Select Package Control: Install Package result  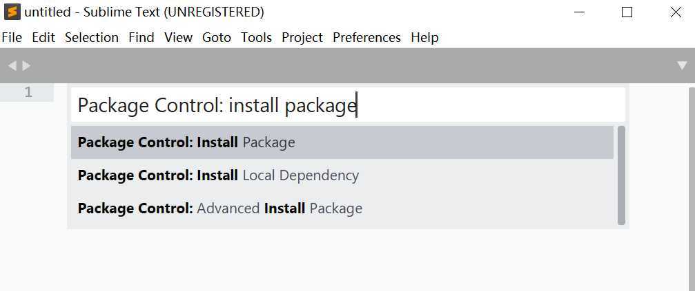point(342,142)
